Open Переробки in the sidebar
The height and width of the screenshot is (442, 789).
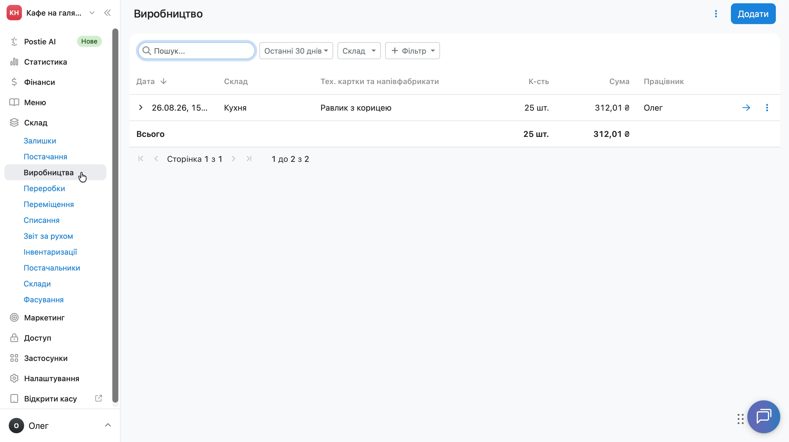[x=44, y=189]
